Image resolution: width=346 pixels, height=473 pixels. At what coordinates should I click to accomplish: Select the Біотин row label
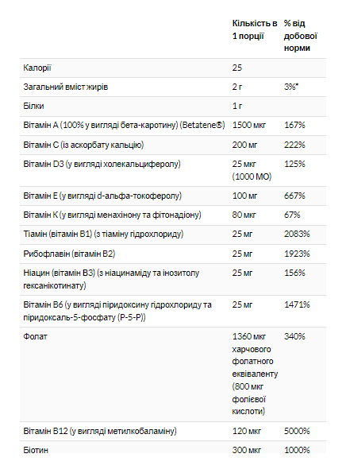click(36, 450)
